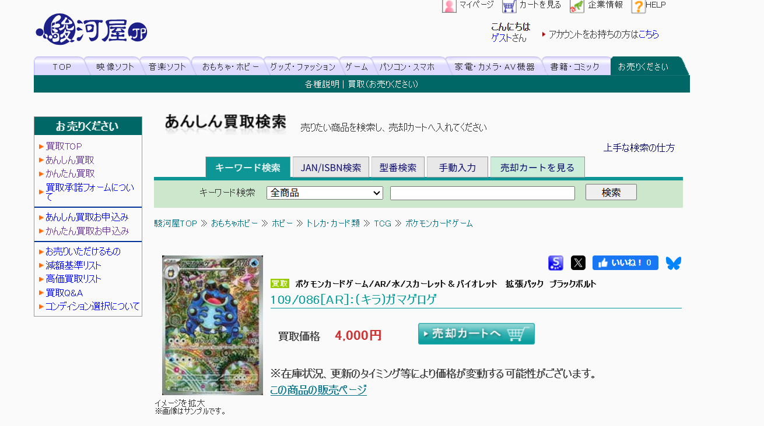The height and width of the screenshot is (426, 764).
Task: Go to TCG breadcrumb
Action: [383, 223]
